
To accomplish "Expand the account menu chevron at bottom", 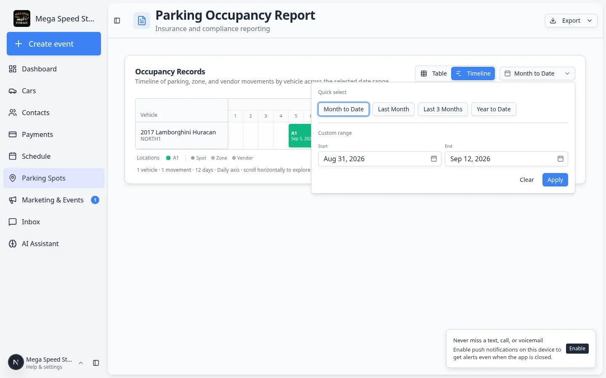I will click(x=81, y=363).
